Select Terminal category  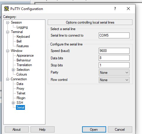point(17,32)
